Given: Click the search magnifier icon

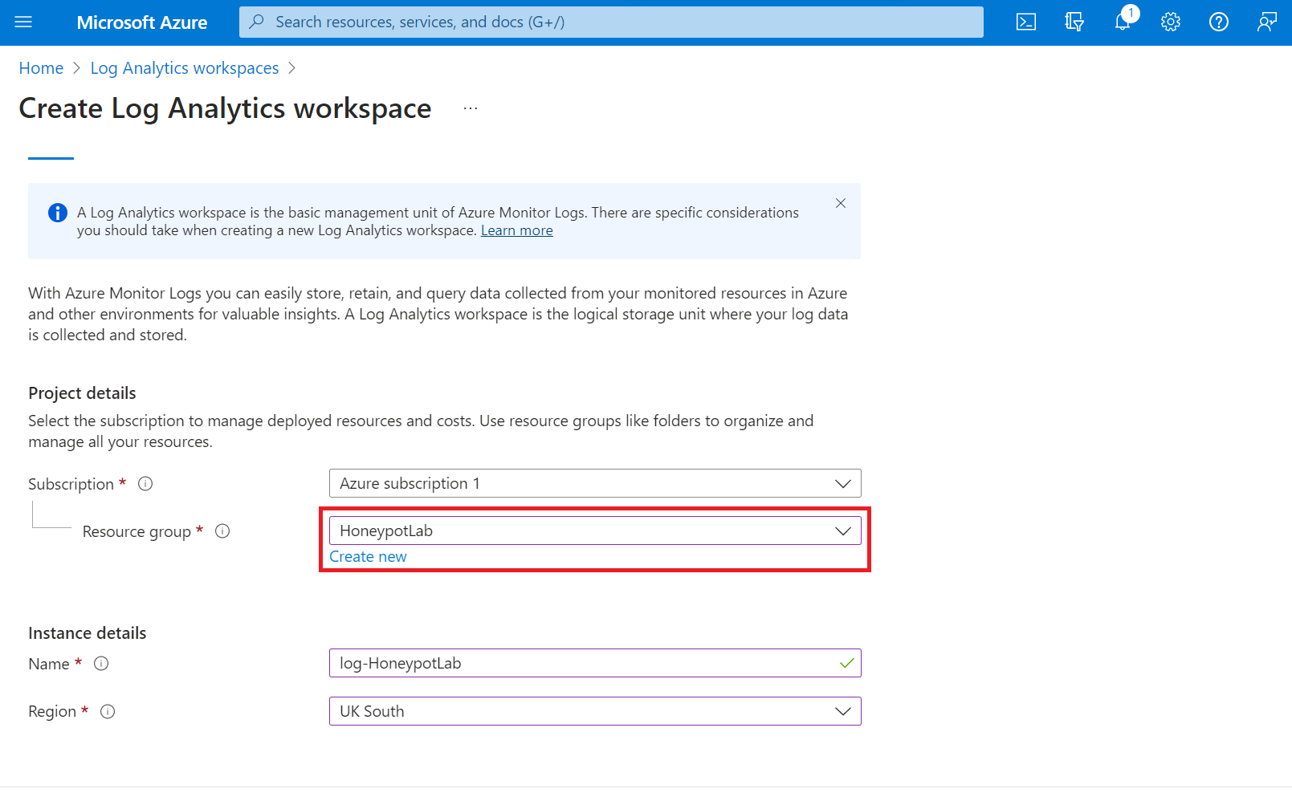Looking at the screenshot, I should 257,22.
